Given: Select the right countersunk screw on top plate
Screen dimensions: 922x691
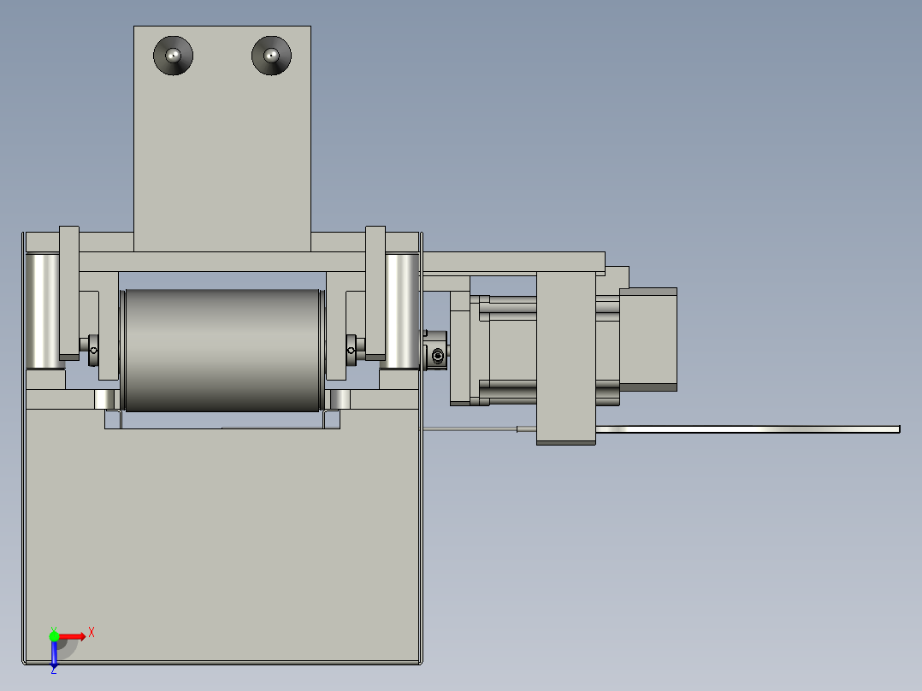Looking at the screenshot, I should point(271,56).
